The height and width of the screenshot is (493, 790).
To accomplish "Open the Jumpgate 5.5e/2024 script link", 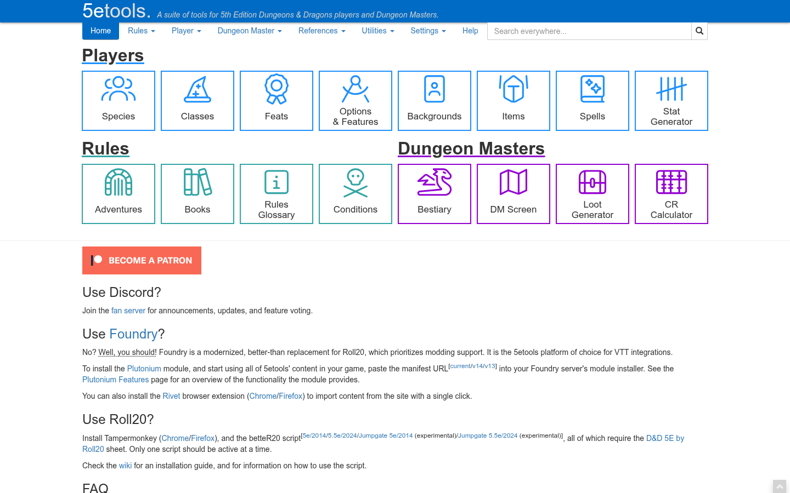I will click(x=488, y=435).
